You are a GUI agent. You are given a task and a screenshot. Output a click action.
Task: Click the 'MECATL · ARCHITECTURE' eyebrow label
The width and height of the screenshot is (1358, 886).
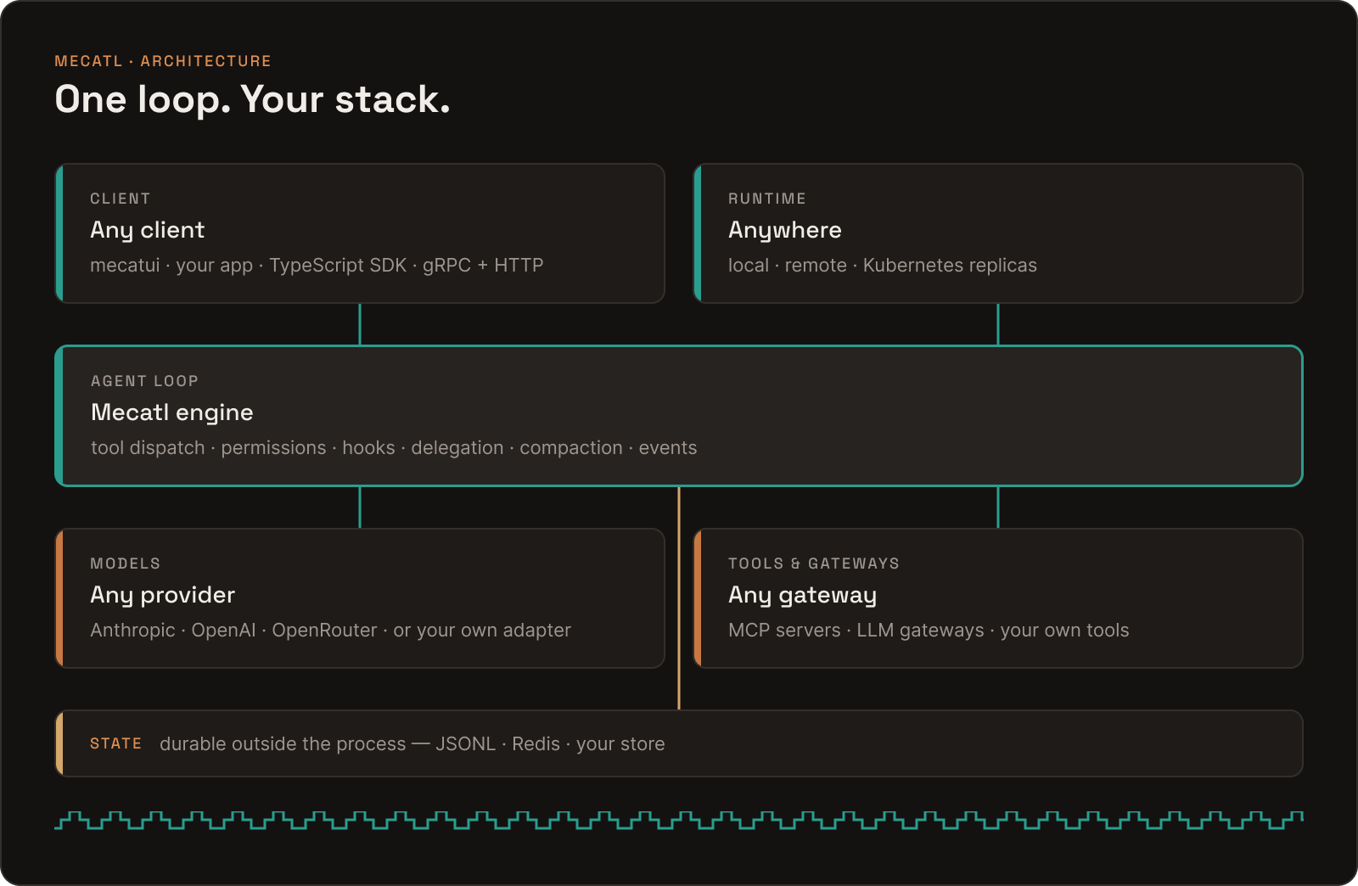tap(163, 61)
